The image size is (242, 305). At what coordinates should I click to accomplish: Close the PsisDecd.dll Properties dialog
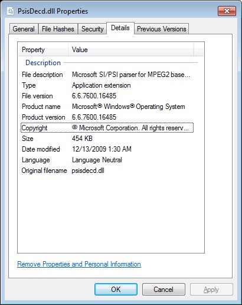(227, 11)
